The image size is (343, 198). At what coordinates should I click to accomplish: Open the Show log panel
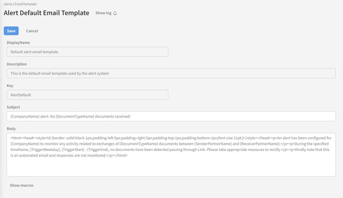104,13
